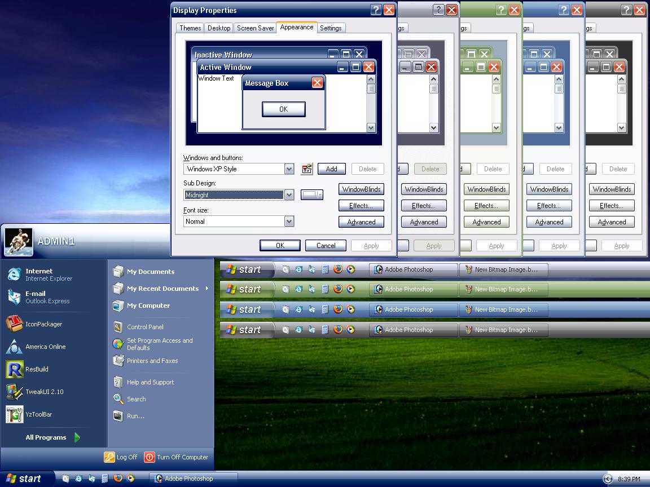Cancel the Display Properties dialog
The height and width of the screenshot is (487, 650).
(x=326, y=246)
